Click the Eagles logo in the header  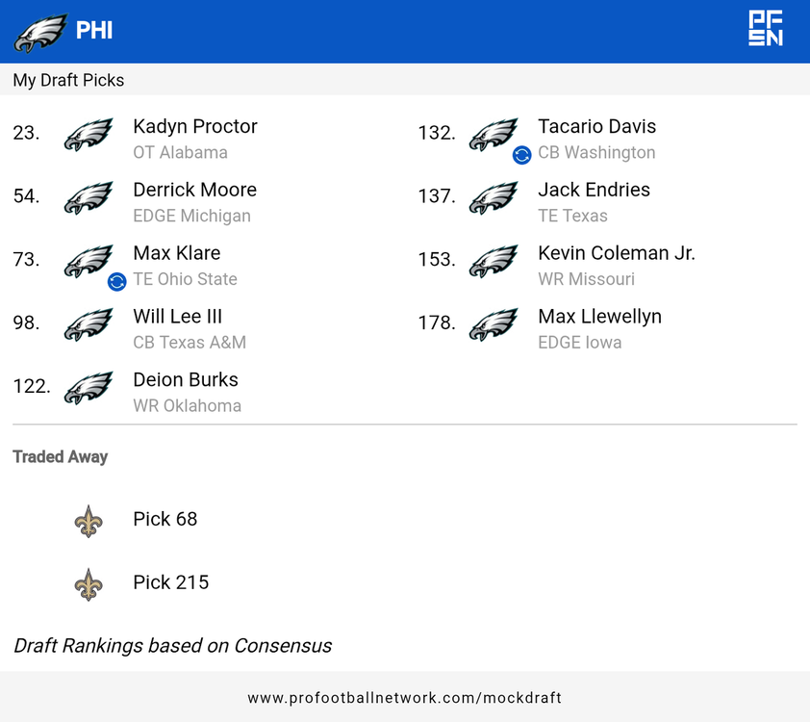point(40,32)
